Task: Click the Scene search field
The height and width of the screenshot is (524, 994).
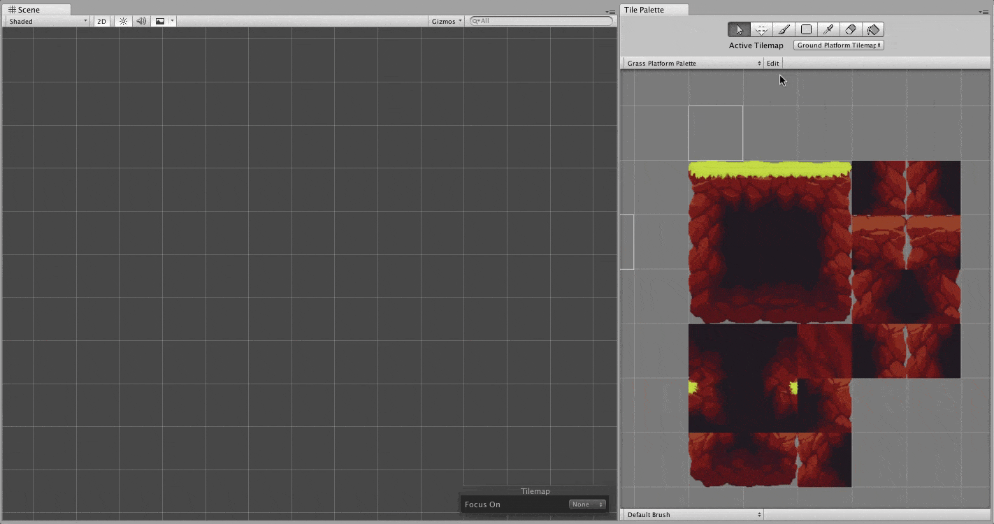Action: (x=542, y=21)
